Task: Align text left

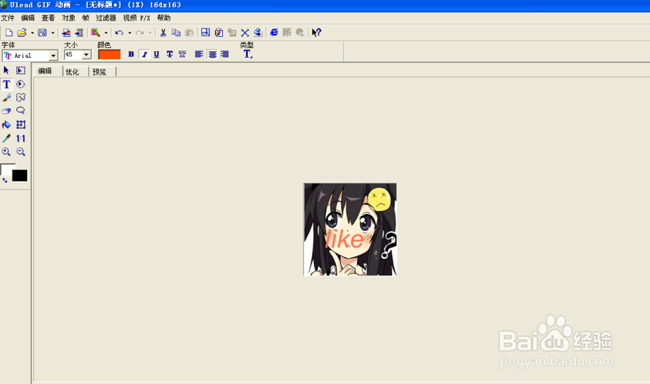Action: coord(199,54)
